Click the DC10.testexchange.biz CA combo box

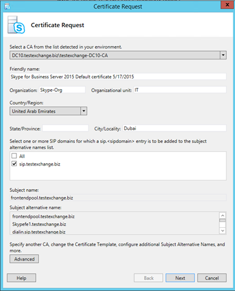click(118, 55)
